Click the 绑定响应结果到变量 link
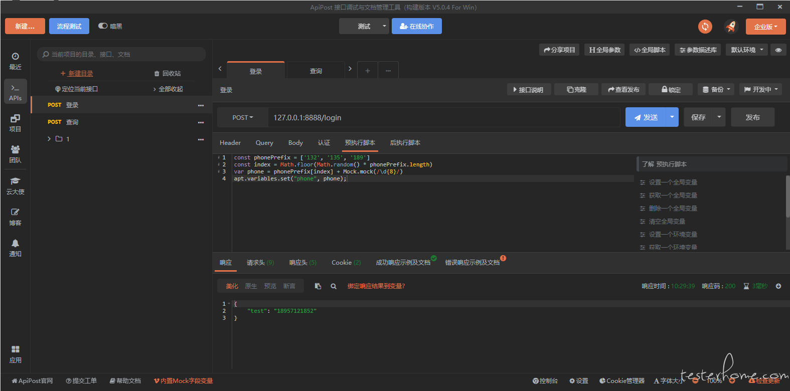This screenshot has width=790, height=391. click(x=376, y=286)
